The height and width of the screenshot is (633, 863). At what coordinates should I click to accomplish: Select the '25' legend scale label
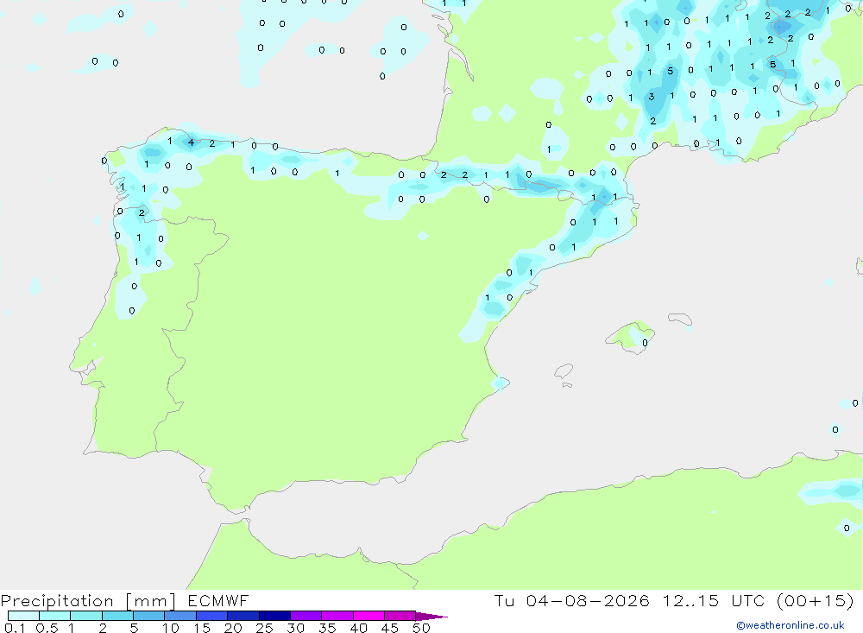point(265,628)
